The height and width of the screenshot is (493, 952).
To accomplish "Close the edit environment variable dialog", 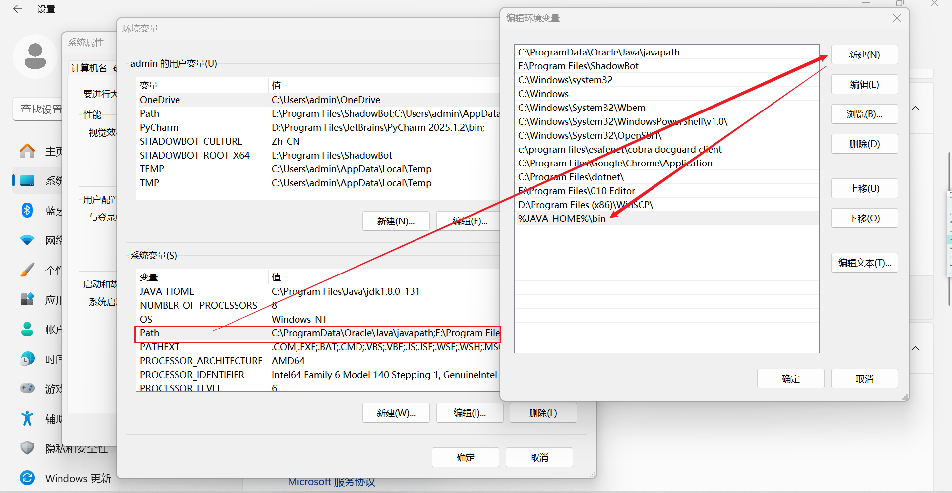I will pos(897,18).
